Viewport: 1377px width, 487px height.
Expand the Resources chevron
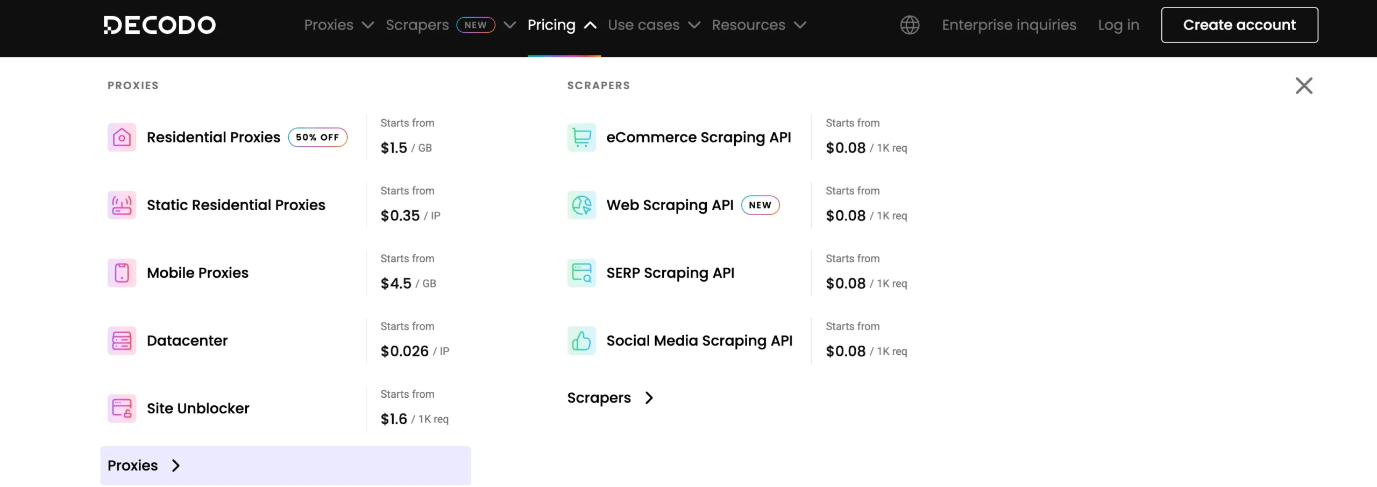pos(800,25)
